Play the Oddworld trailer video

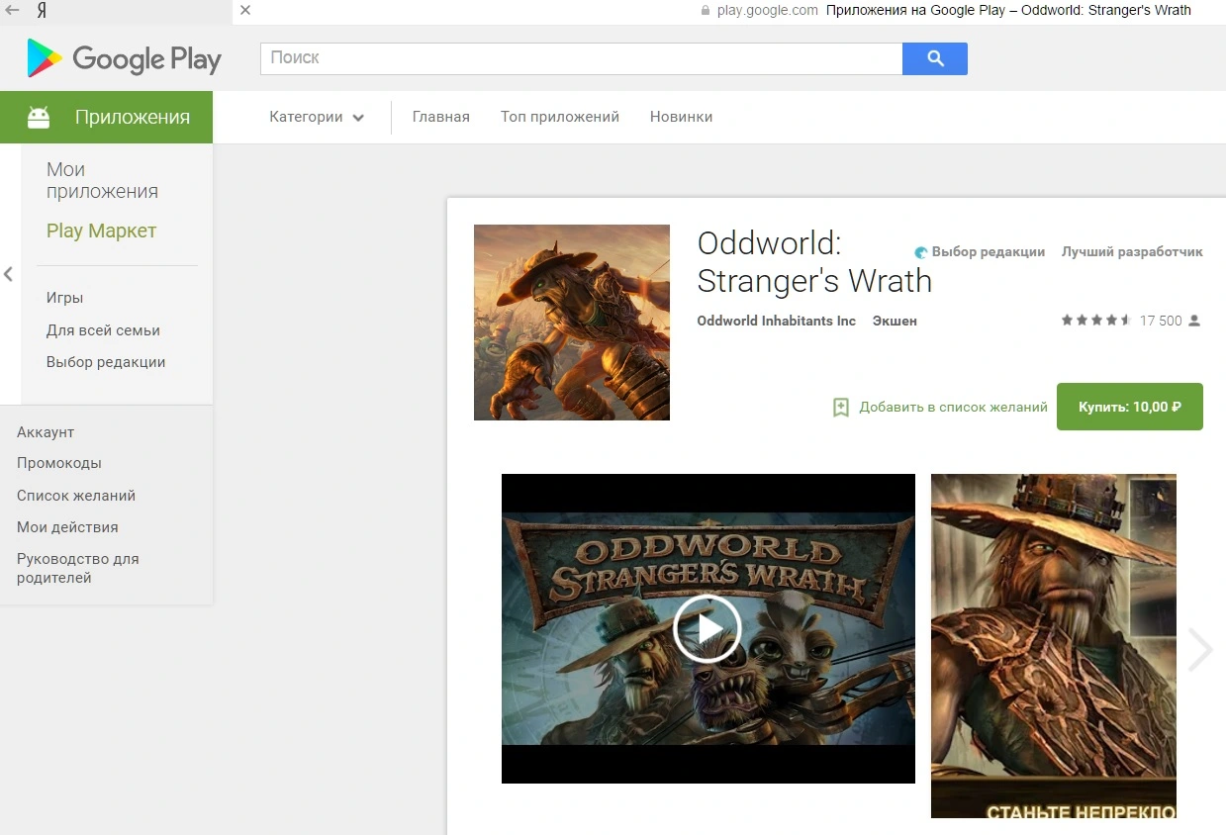(707, 628)
